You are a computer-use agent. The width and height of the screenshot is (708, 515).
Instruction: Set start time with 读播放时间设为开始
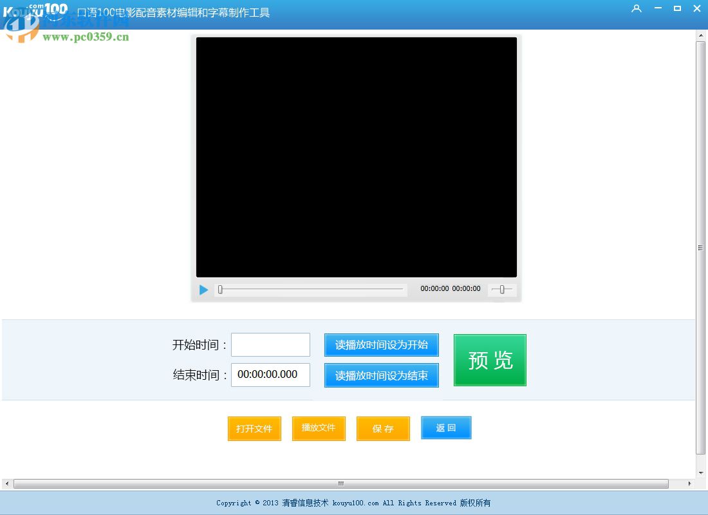point(381,345)
